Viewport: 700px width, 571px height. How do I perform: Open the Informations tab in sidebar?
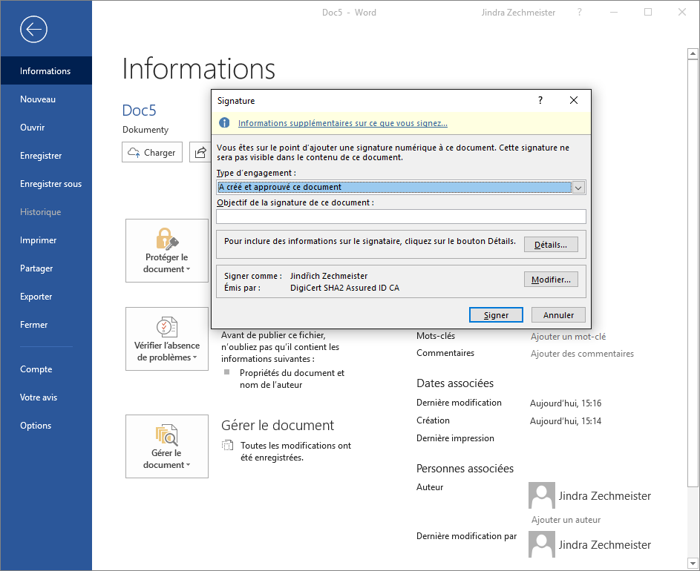46,70
